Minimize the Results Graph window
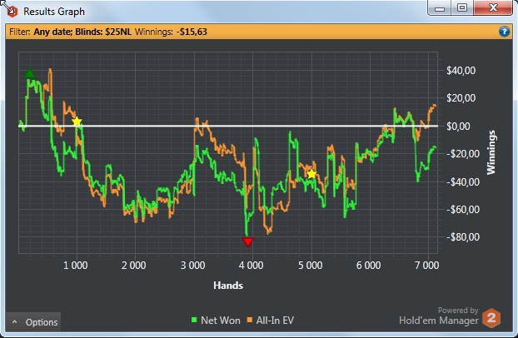518x338 pixels. (440, 8)
